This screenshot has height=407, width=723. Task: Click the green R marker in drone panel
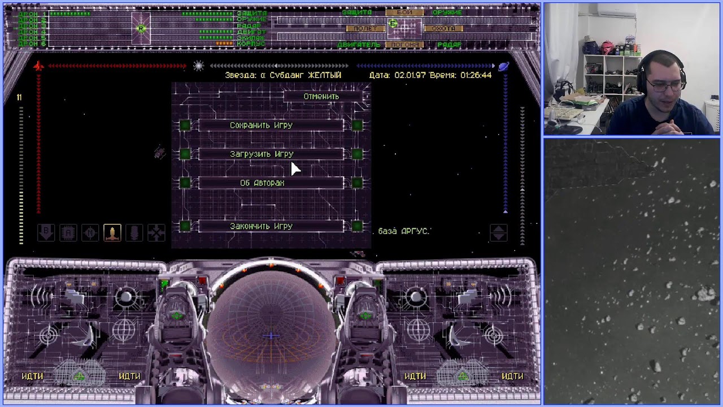click(141, 28)
